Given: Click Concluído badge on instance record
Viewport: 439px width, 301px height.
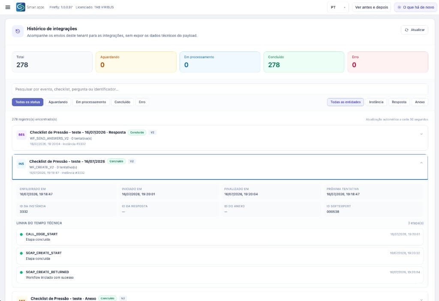Looking at the screenshot, I should 116,161.
